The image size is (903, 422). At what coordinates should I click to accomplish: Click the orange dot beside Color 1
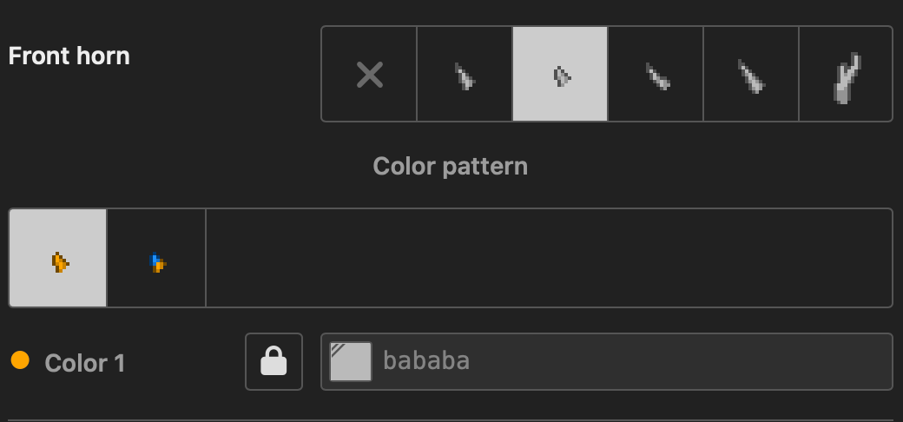20,360
